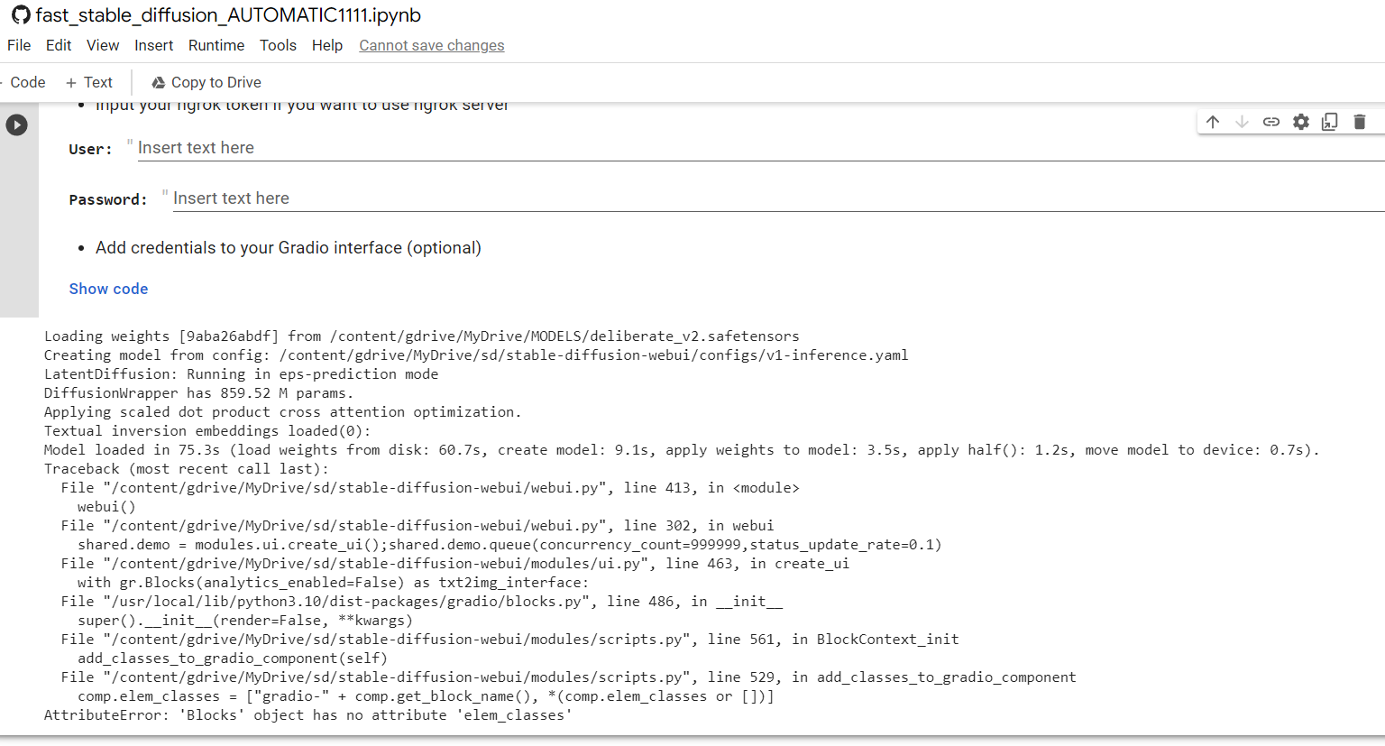1385x746 pixels.
Task: Copy a link to the cell
Action: pyautogui.click(x=1271, y=121)
